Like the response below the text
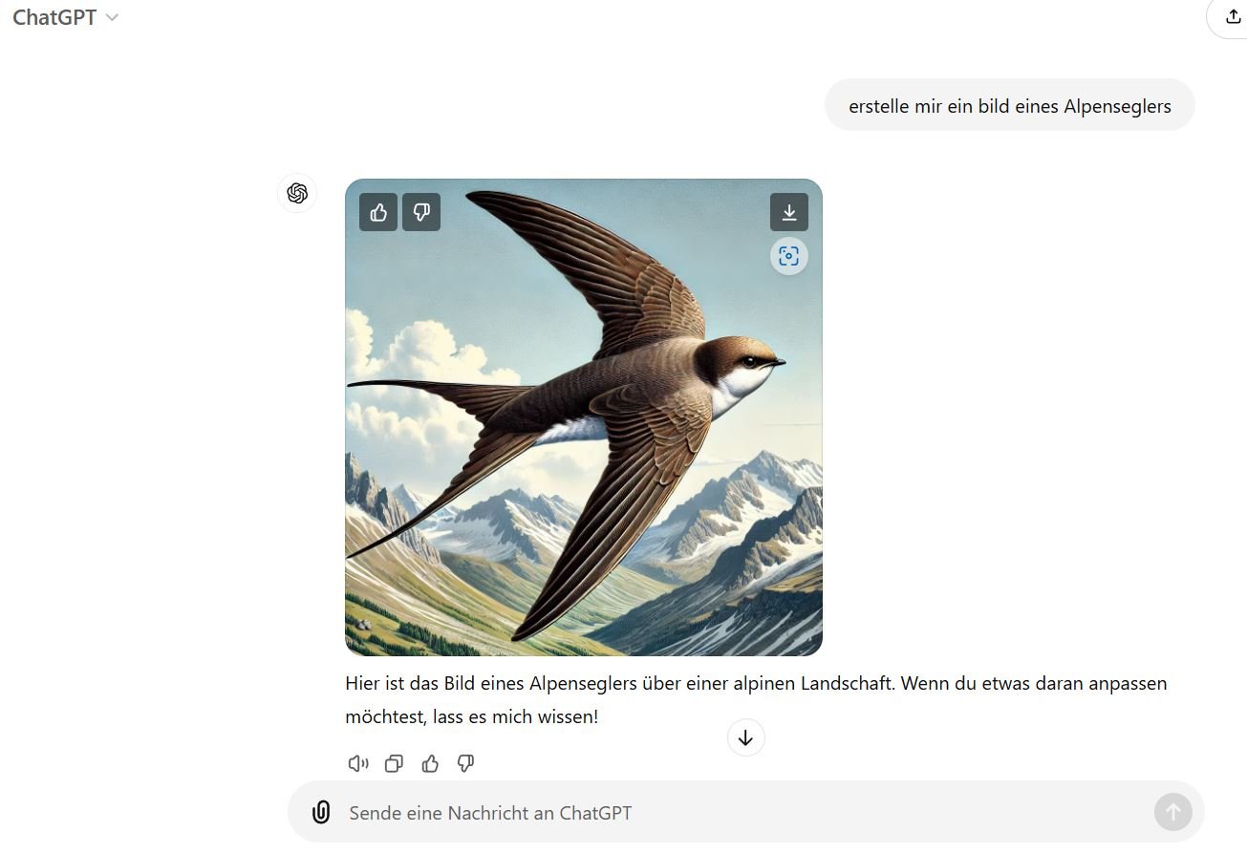Viewport: 1247px width, 854px height. click(x=430, y=763)
